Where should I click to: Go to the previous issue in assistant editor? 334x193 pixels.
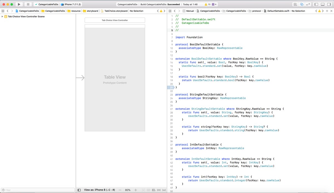coord(316,11)
